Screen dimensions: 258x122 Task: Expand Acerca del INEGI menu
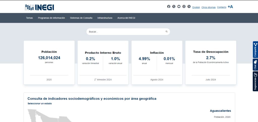pos(126,18)
